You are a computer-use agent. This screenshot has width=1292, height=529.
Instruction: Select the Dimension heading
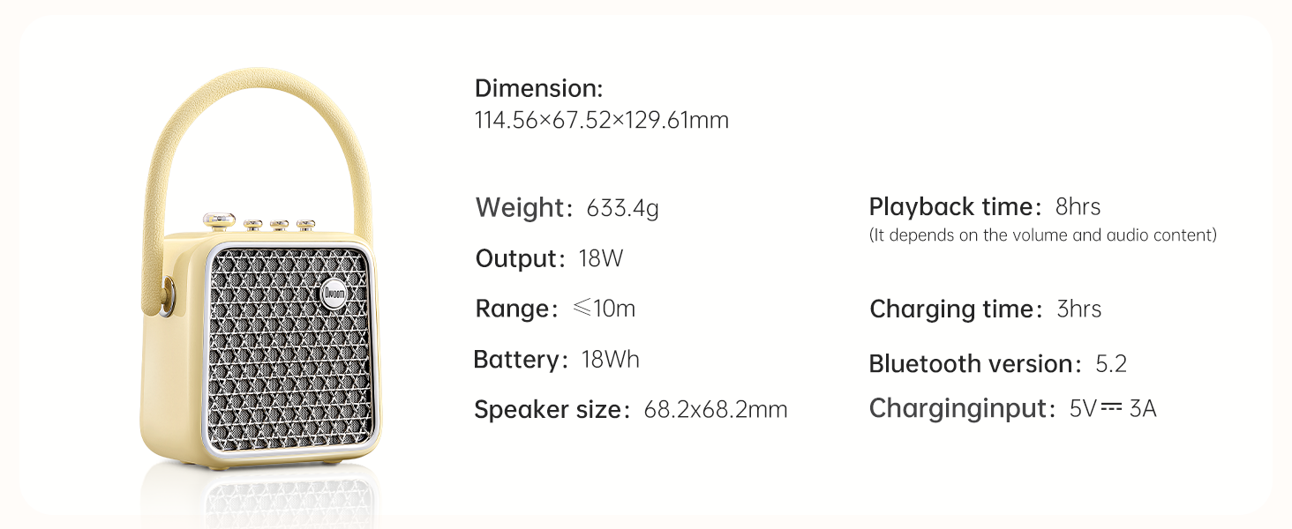point(538,88)
